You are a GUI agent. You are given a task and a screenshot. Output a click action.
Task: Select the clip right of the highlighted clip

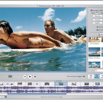74,84
